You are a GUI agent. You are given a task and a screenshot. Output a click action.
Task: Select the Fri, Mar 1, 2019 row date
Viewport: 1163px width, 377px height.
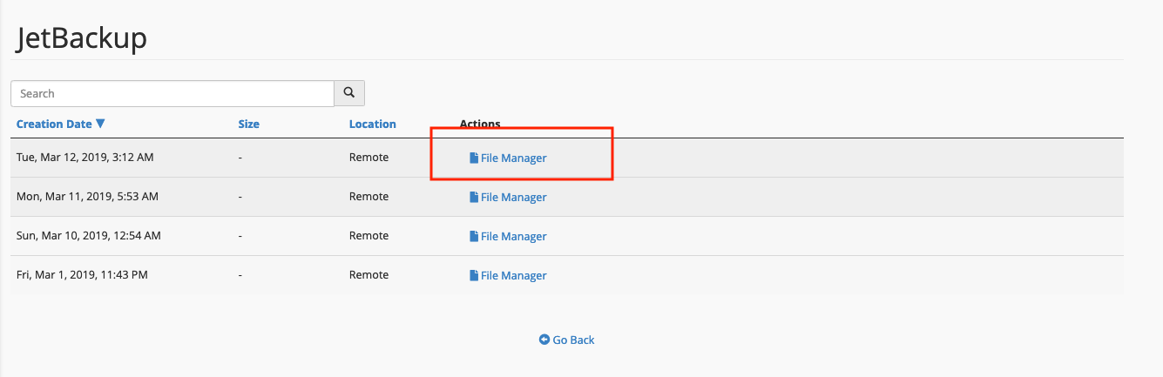(82, 275)
